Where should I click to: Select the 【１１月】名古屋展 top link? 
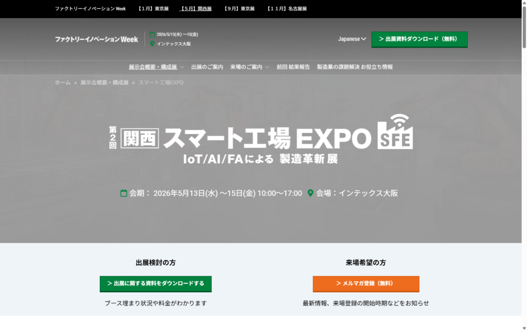287,9
